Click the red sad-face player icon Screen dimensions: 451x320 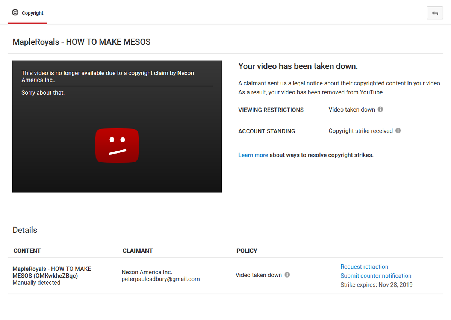(117, 146)
